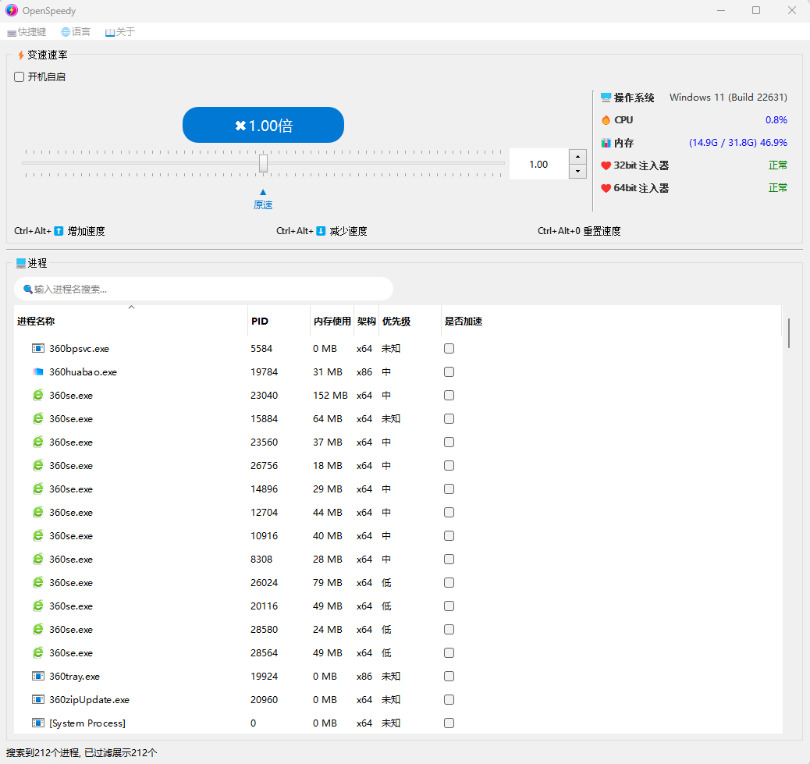Click the 360tray.exe process icon

[x=38, y=677]
